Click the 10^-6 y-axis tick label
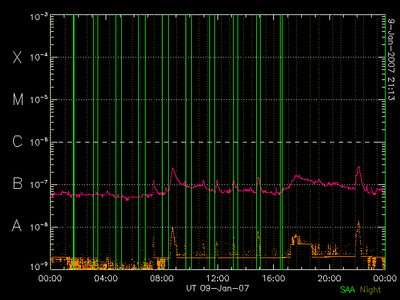Image resolution: width=400 pixels, height=300 pixels. [x=39, y=142]
